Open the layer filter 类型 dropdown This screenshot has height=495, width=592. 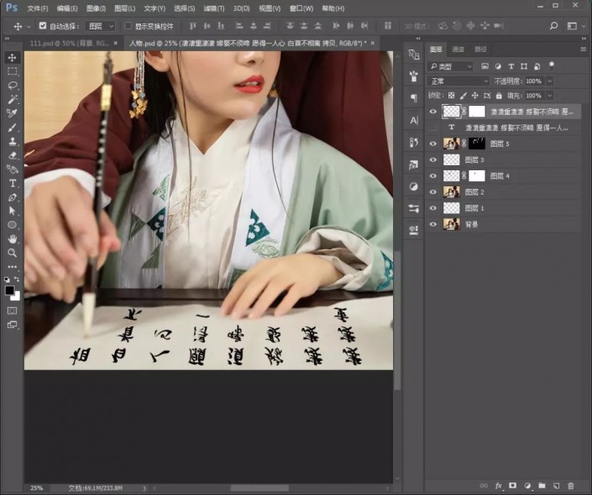[x=450, y=66]
